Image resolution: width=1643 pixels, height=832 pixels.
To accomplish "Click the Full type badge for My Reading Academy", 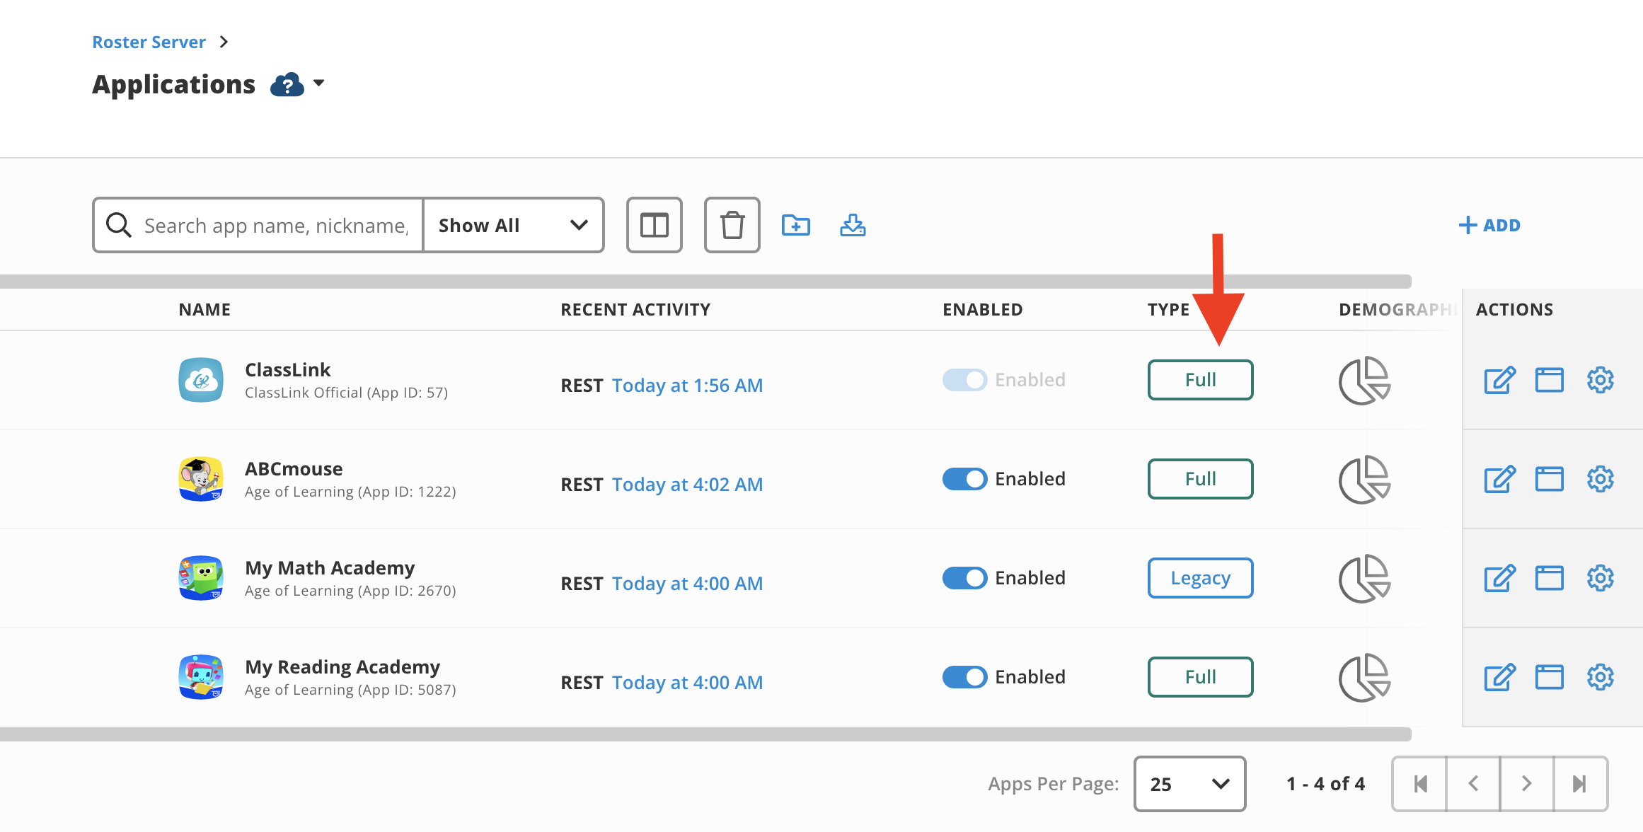I will 1201,677.
